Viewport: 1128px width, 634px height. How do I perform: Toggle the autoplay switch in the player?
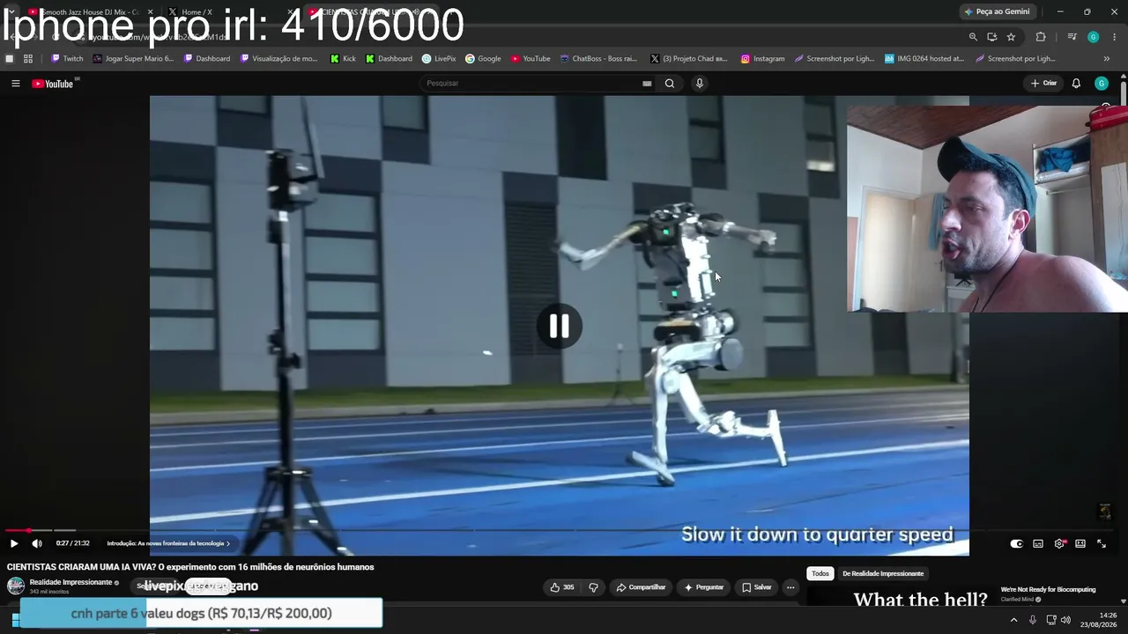click(1016, 544)
